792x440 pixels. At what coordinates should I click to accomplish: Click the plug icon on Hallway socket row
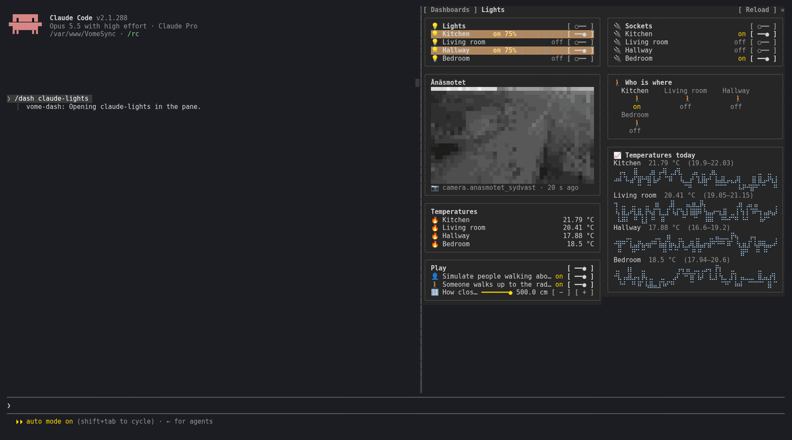pos(617,50)
